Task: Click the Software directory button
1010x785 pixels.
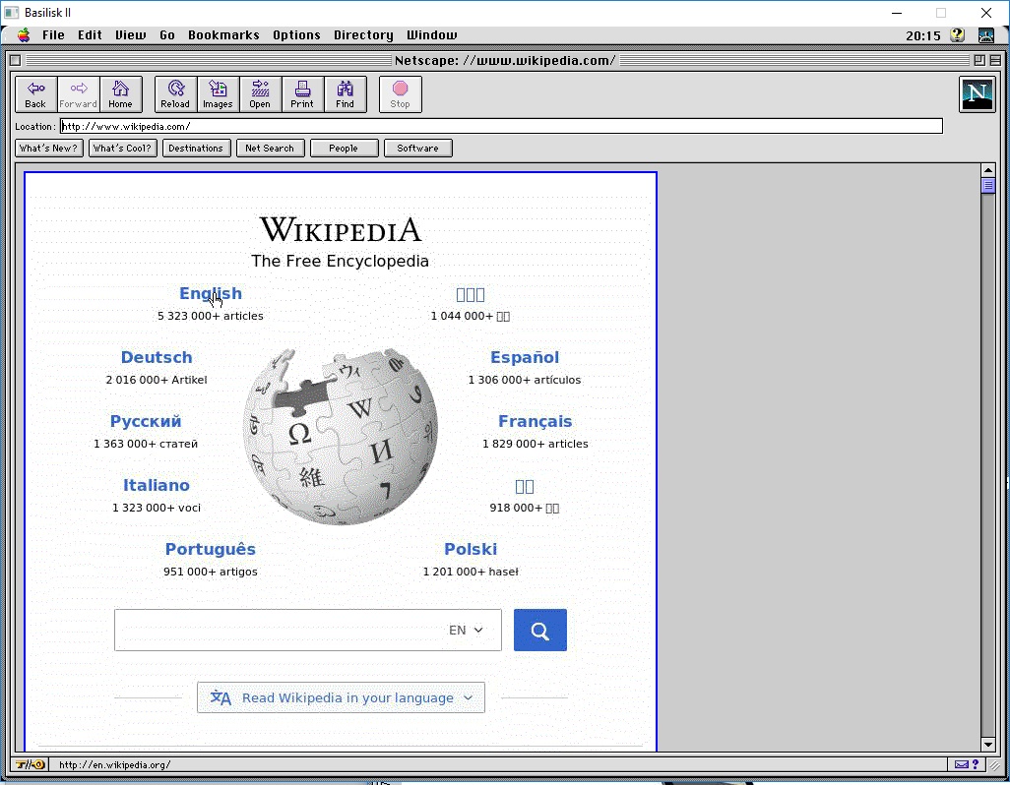Action: pyautogui.click(x=418, y=148)
